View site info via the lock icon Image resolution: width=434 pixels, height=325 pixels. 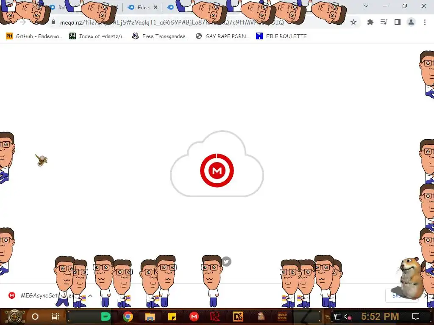53,22
